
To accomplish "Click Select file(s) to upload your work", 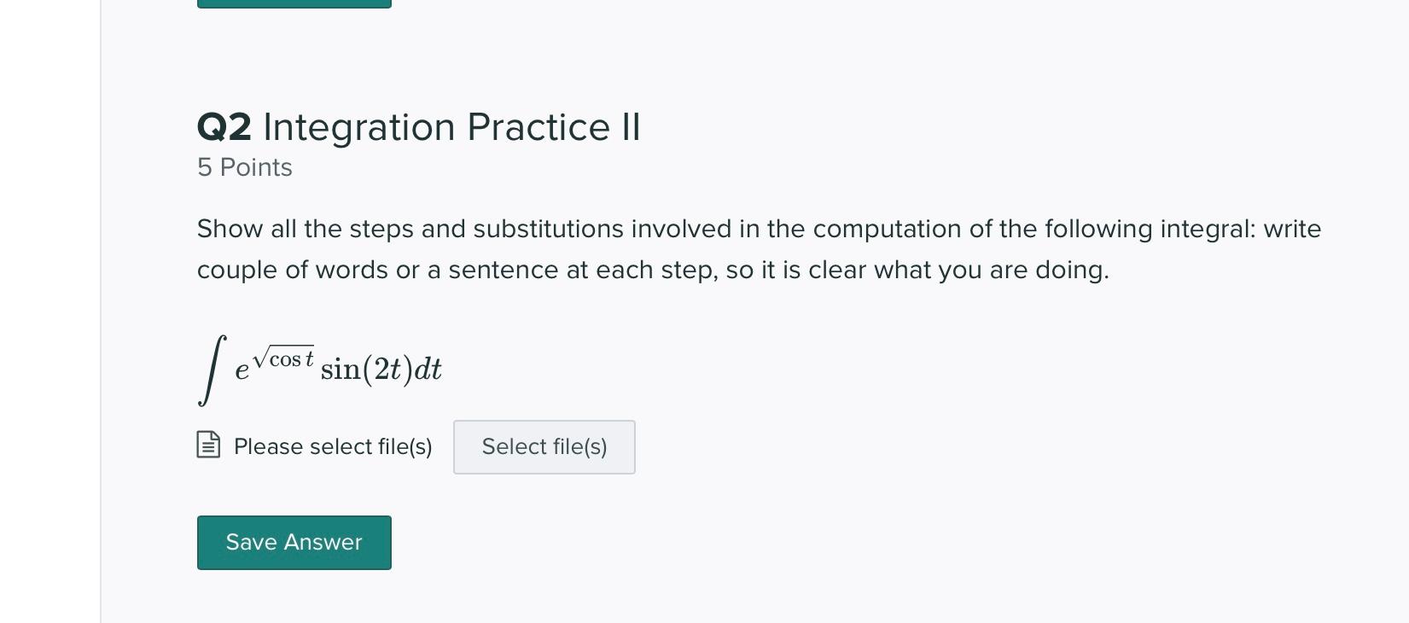I will point(544,446).
